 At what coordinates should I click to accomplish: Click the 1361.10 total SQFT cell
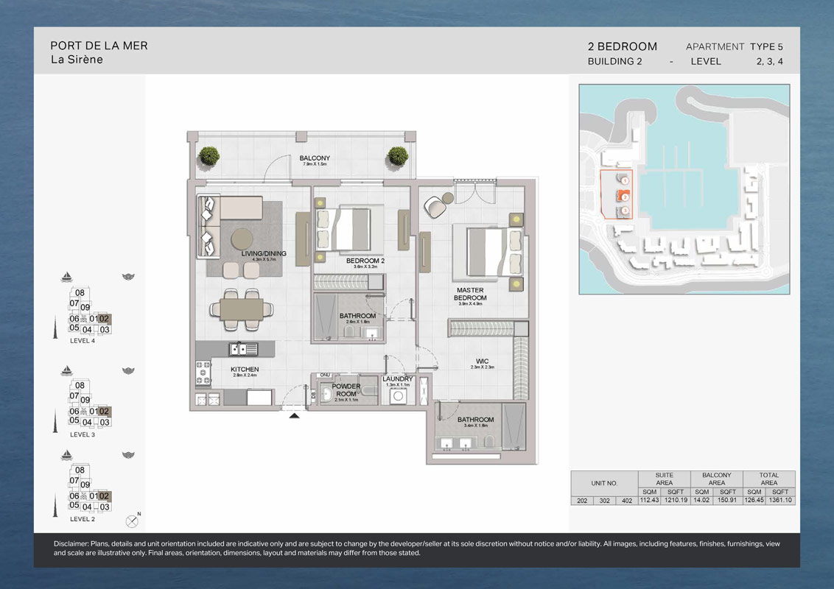point(781,501)
